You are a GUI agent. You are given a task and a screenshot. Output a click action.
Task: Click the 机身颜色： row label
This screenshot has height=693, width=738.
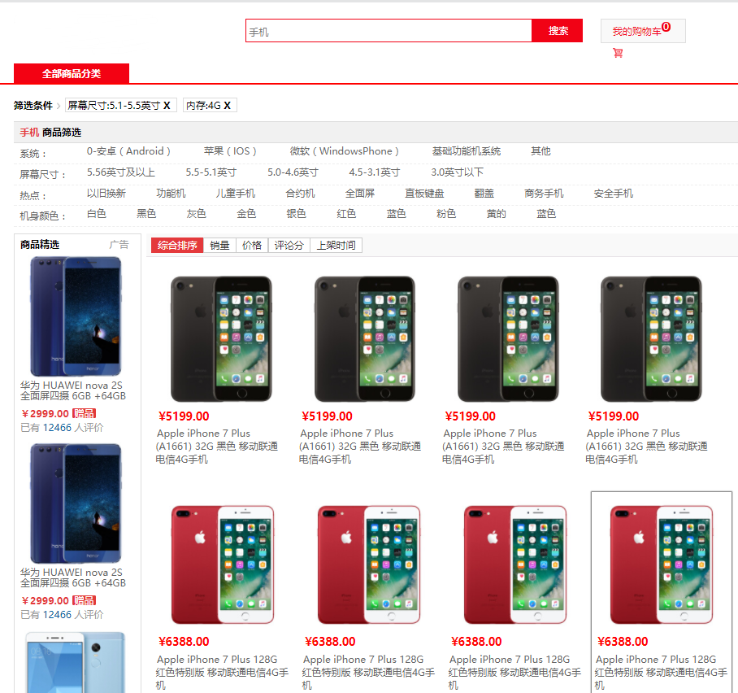[43, 216]
